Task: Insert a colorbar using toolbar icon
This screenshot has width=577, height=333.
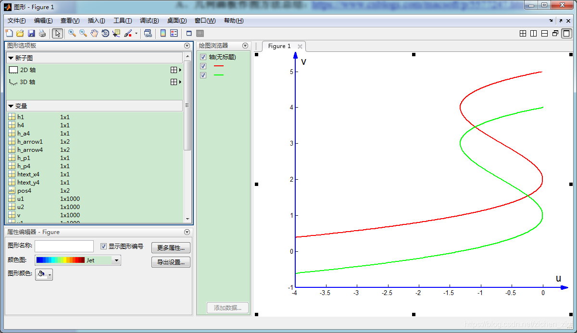Action: point(163,33)
